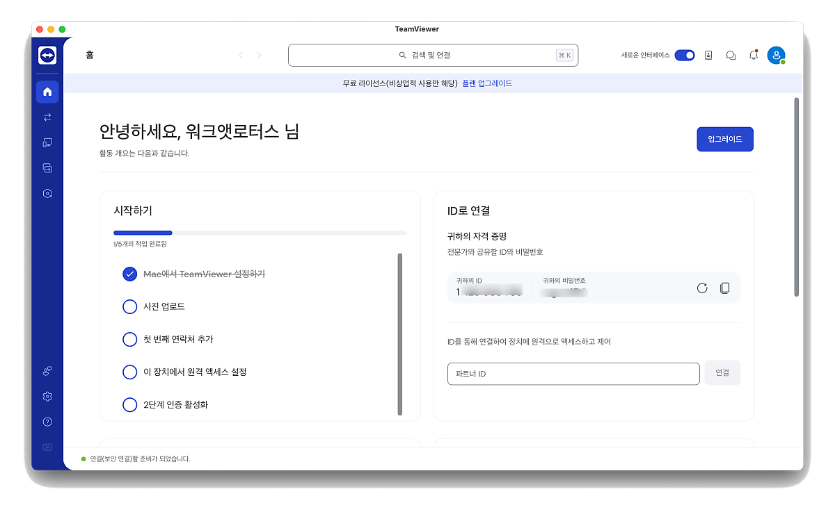This screenshot has height=512, width=835.
Task: Click the 홈 page title
Action: (x=90, y=56)
